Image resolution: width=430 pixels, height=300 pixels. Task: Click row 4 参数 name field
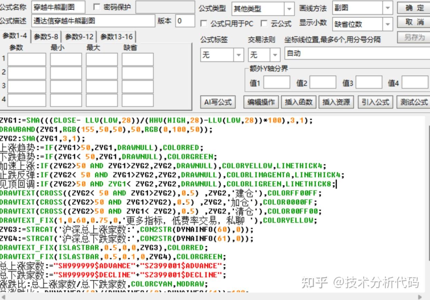[27, 100]
